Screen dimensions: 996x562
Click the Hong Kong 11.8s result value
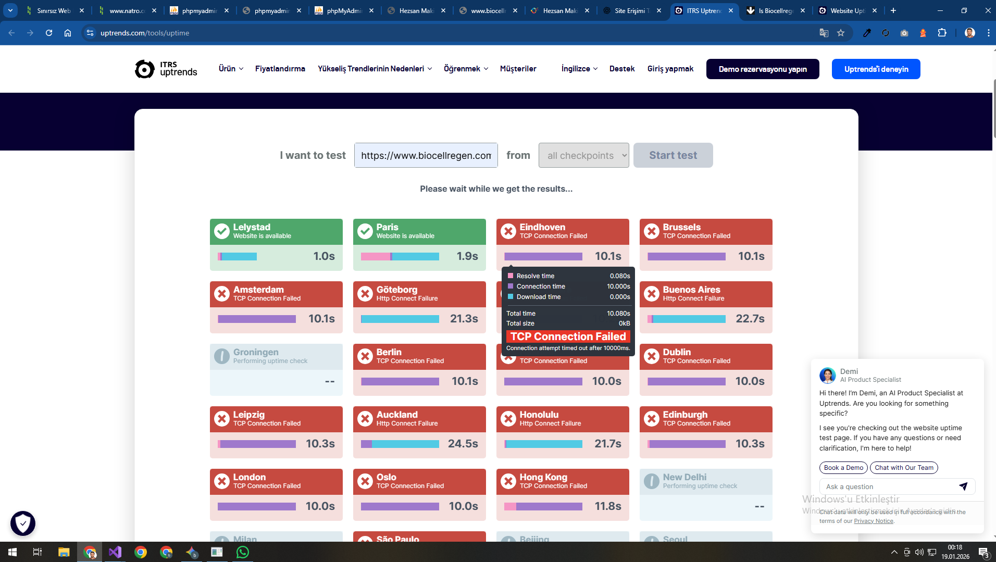tap(608, 506)
